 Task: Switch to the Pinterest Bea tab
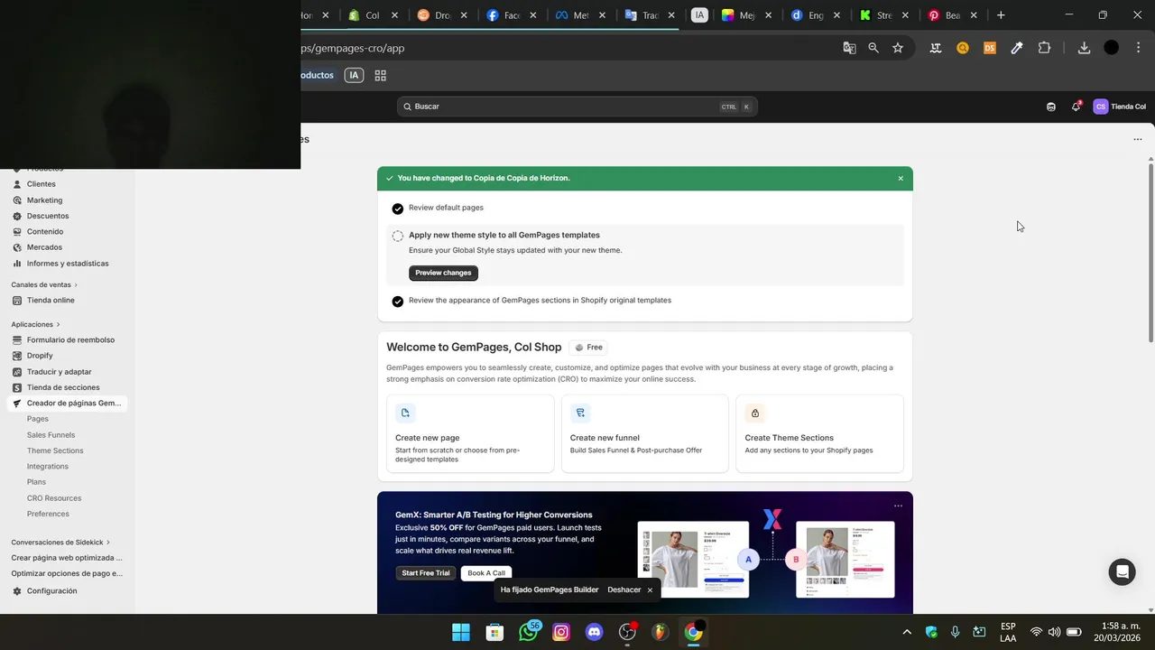(952, 15)
